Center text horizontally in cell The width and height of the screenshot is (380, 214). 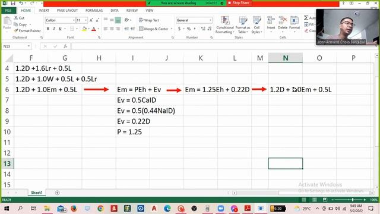coord(112,29)
